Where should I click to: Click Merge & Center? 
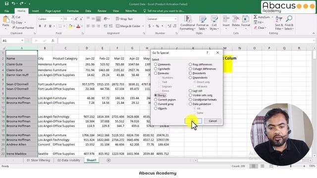128,26
